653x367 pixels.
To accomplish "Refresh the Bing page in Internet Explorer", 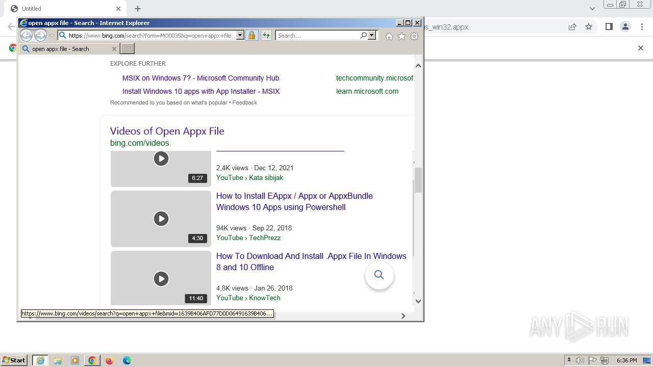I will click(x=266, y=35).
